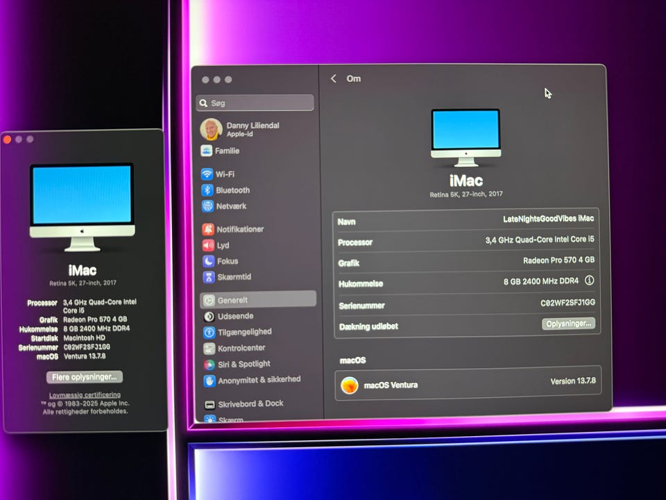Click Flere oplysninger... in About window
Image resolution: width=666 pixels, height=500 pixels.
[x=85, y=377]
